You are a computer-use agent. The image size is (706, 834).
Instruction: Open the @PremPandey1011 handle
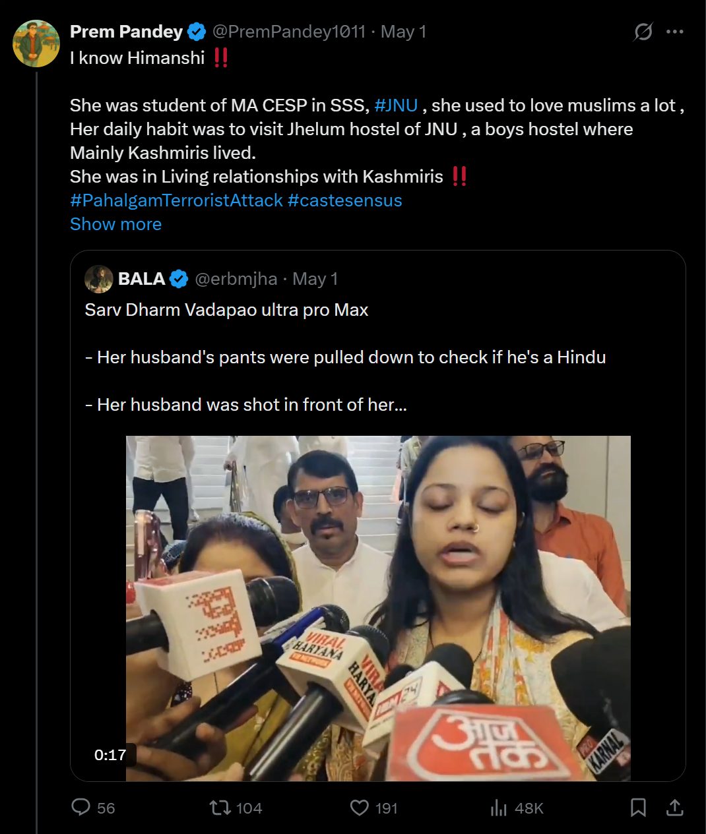pos(289,32)
